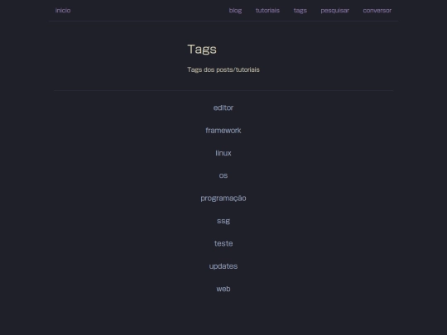Open the blog navigation item
The width and height of the screenshot is (447, 335).
tap(235, 11)
